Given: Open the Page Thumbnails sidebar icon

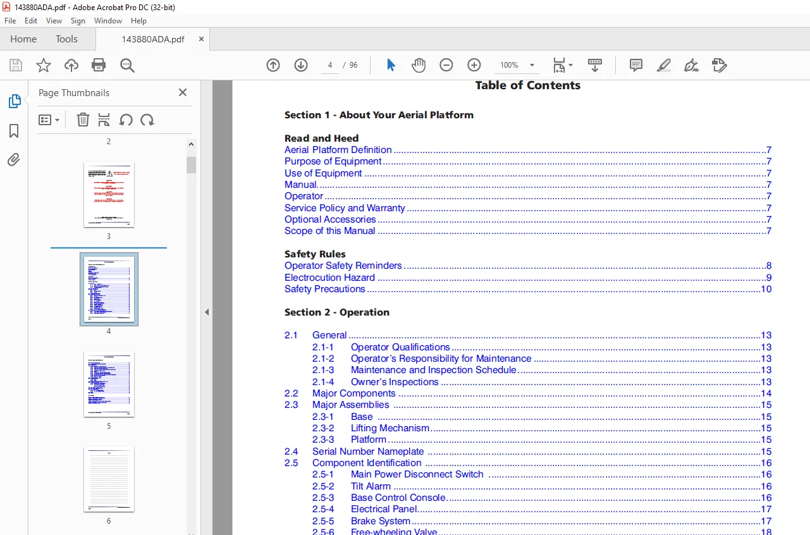Looking at the screenshot, I should (x=14, y=101).
